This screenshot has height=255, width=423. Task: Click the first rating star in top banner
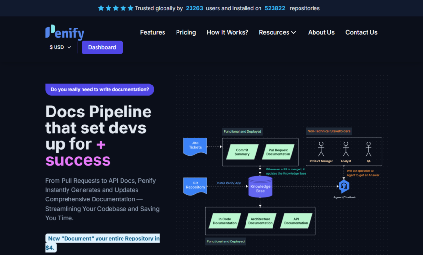[x=101, y=8]
